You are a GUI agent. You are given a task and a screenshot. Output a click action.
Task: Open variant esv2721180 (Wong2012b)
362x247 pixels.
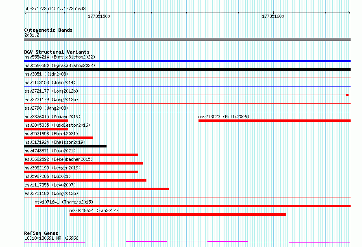(51, 193)
